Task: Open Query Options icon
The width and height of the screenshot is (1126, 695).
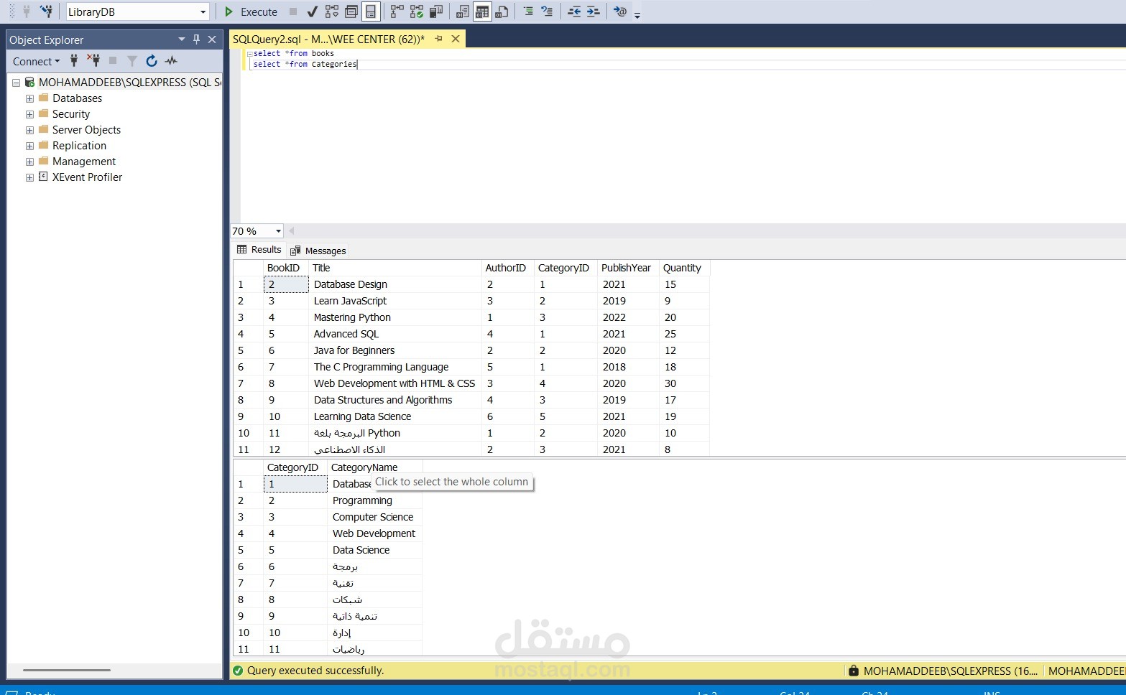Action: [x=351, y=11]
